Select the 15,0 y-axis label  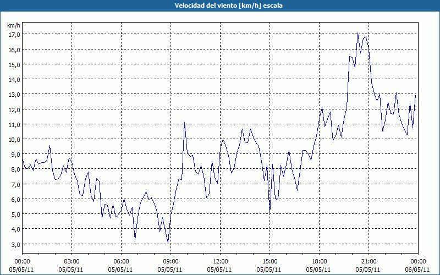click(15, 64)
